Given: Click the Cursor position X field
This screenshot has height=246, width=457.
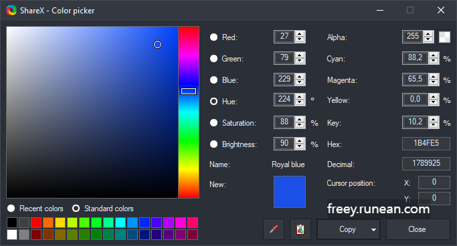Looking at the screenshot, I should 434,182.
